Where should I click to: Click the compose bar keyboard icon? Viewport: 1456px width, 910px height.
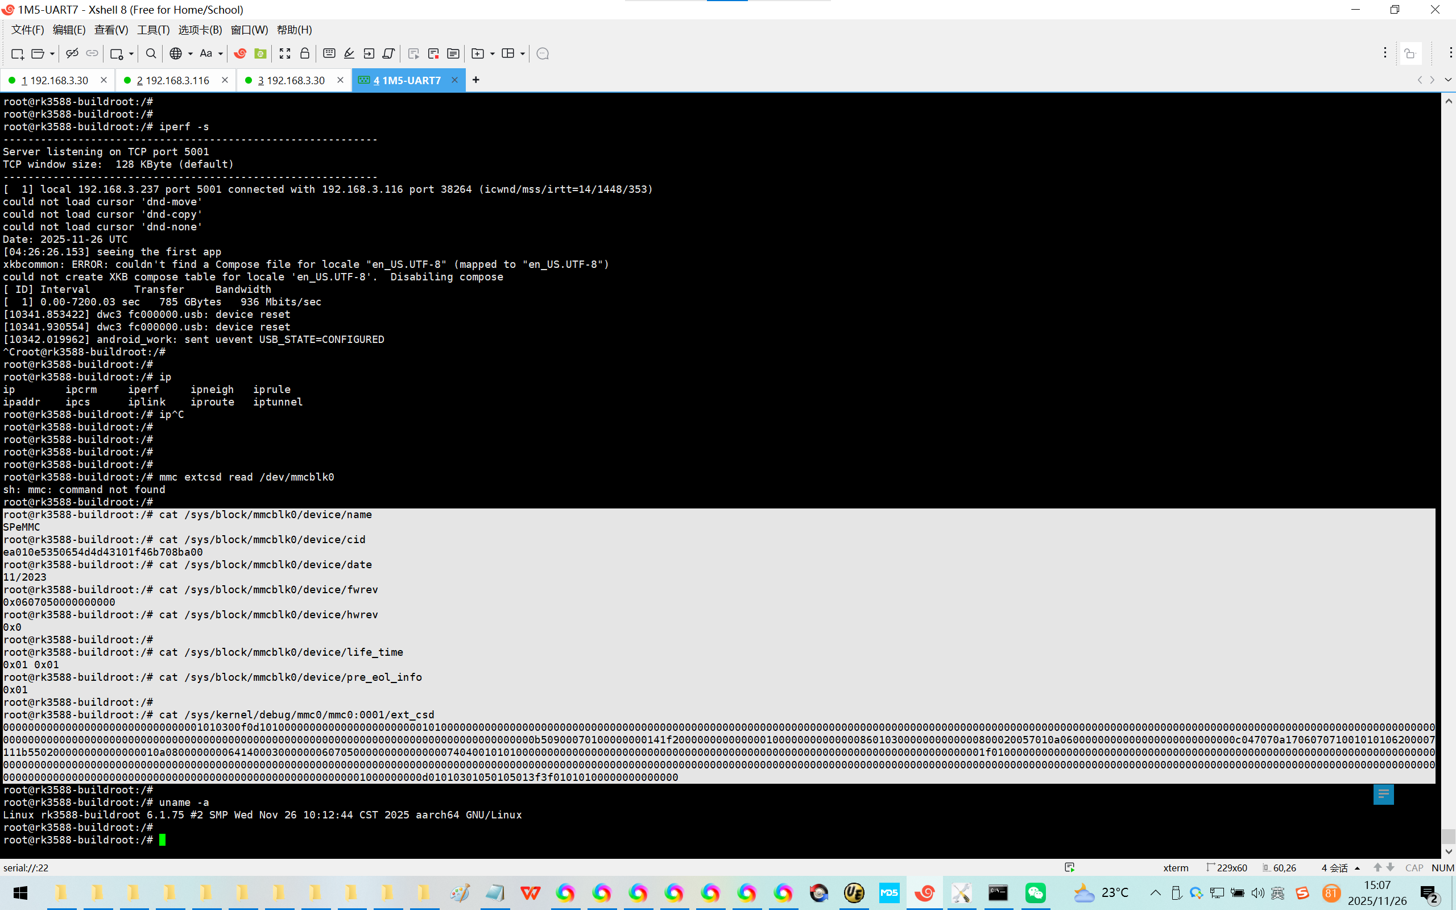tap(329, 53)
